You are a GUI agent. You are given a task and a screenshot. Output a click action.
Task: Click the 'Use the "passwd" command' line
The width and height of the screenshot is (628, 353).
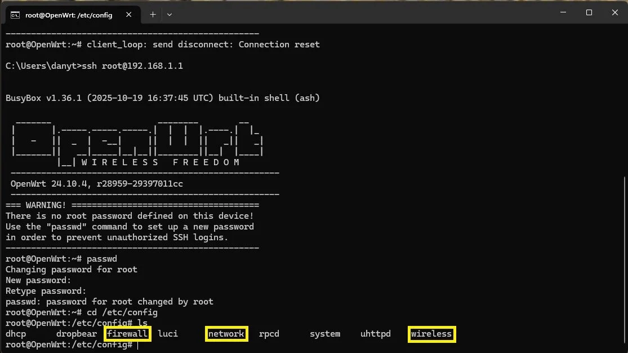click(130, 227)
